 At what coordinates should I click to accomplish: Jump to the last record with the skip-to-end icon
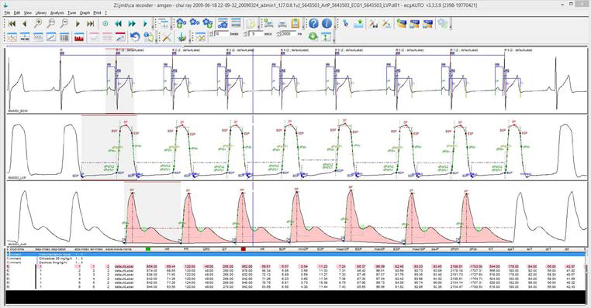tap(91, 24)
